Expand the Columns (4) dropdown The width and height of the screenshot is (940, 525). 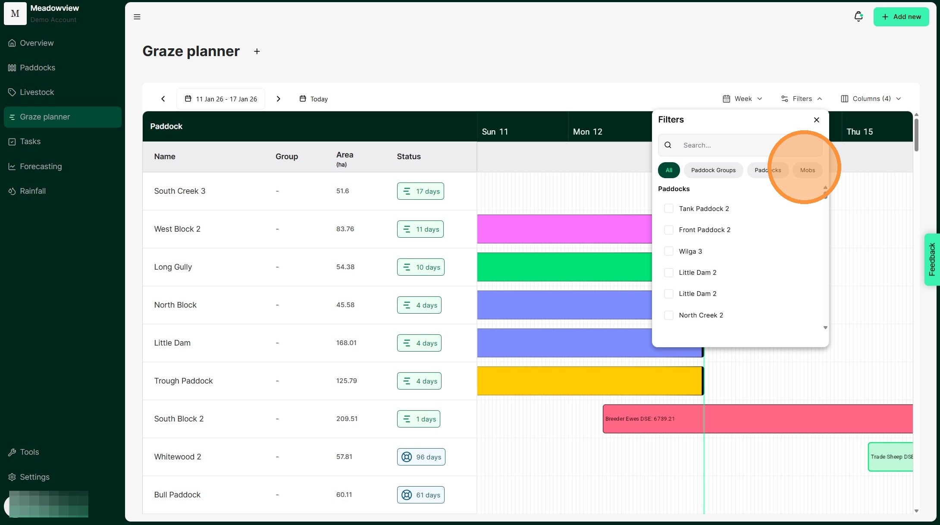(871, 99)
